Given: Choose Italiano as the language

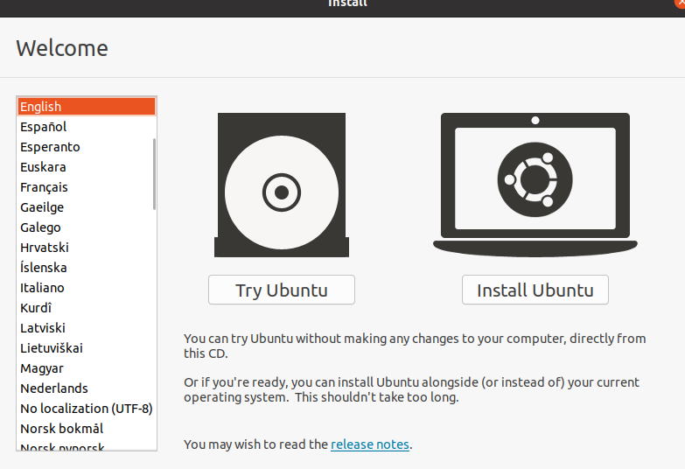Looking at the screenshot, I should click(42, 288).
